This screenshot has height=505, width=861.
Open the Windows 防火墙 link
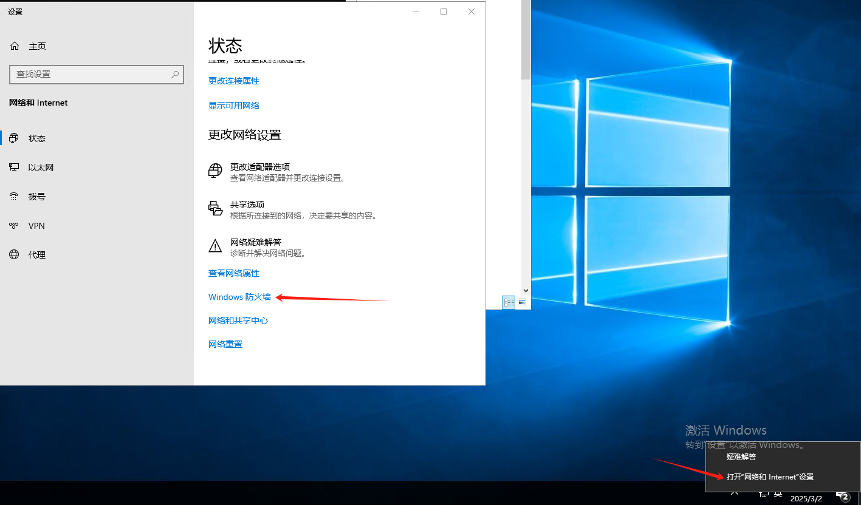(239, 297)
